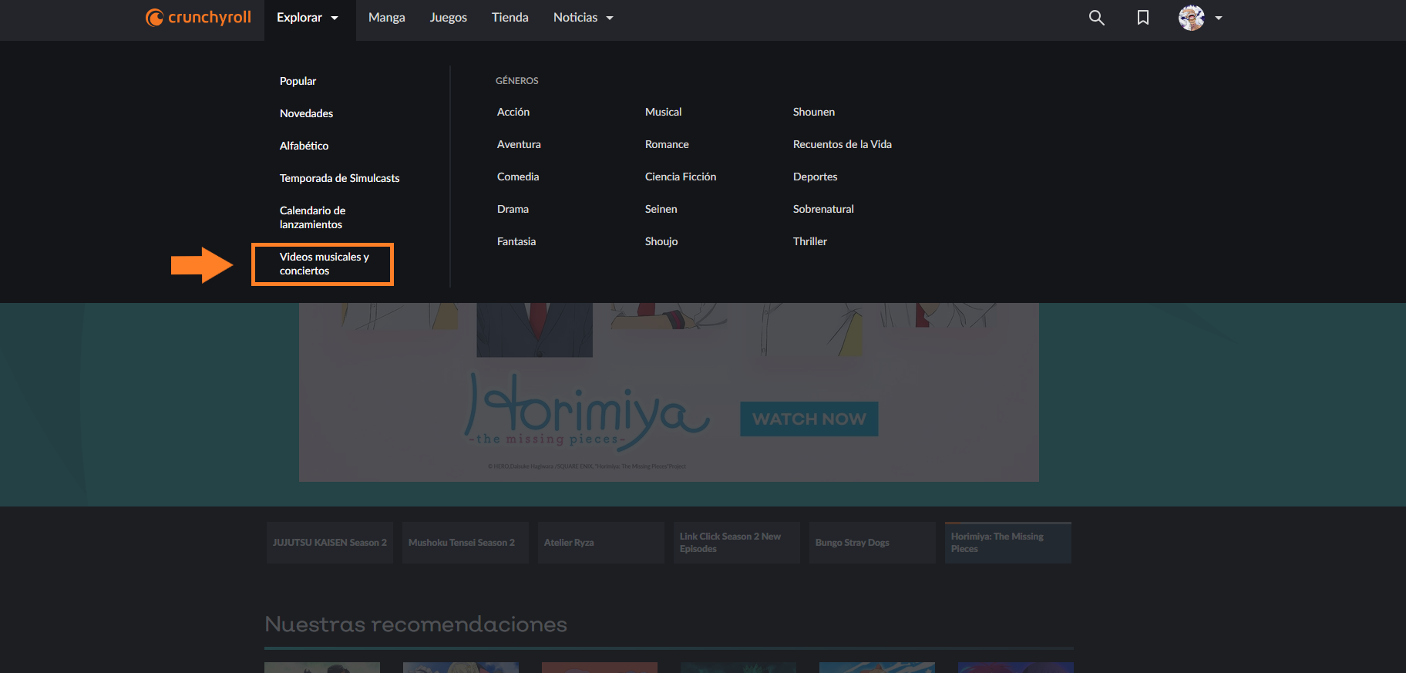Open Calendario de lanzamientos
Image resolution: width=1406 pixels, height=673 pixels.
(312, 217)
